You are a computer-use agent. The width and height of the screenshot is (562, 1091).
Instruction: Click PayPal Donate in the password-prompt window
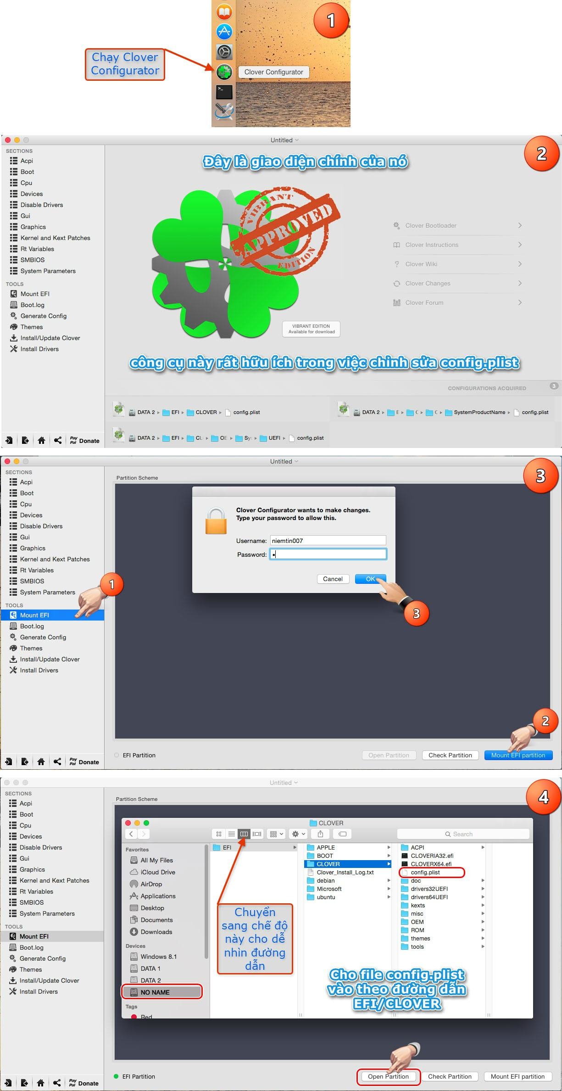pyautogui.click(x=84, y=761)
